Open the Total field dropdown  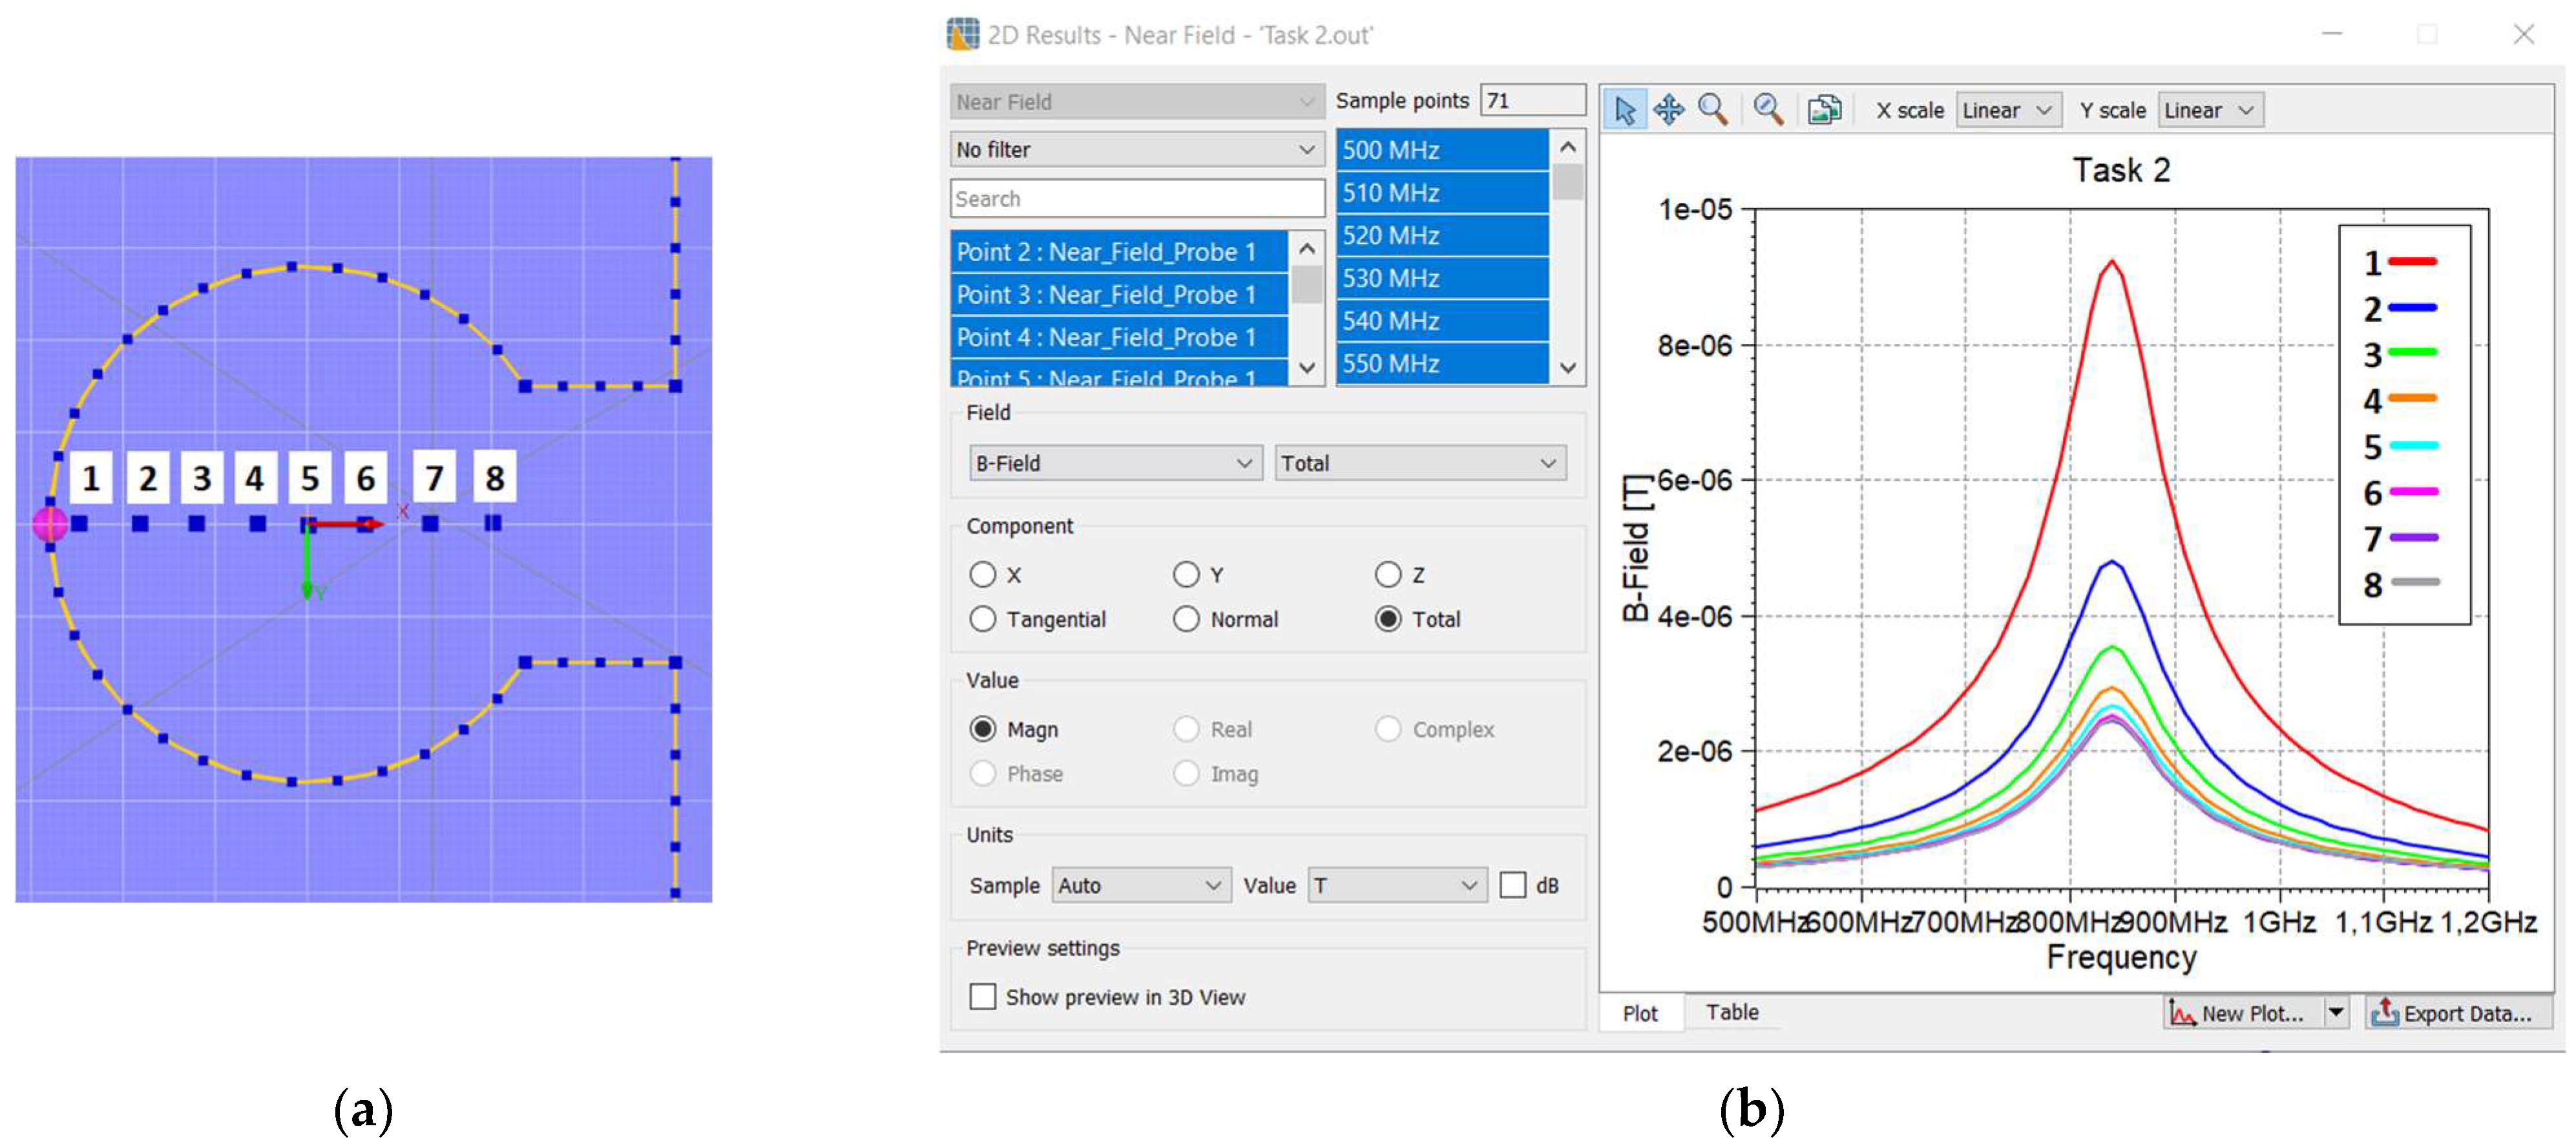coord(1420,463)
